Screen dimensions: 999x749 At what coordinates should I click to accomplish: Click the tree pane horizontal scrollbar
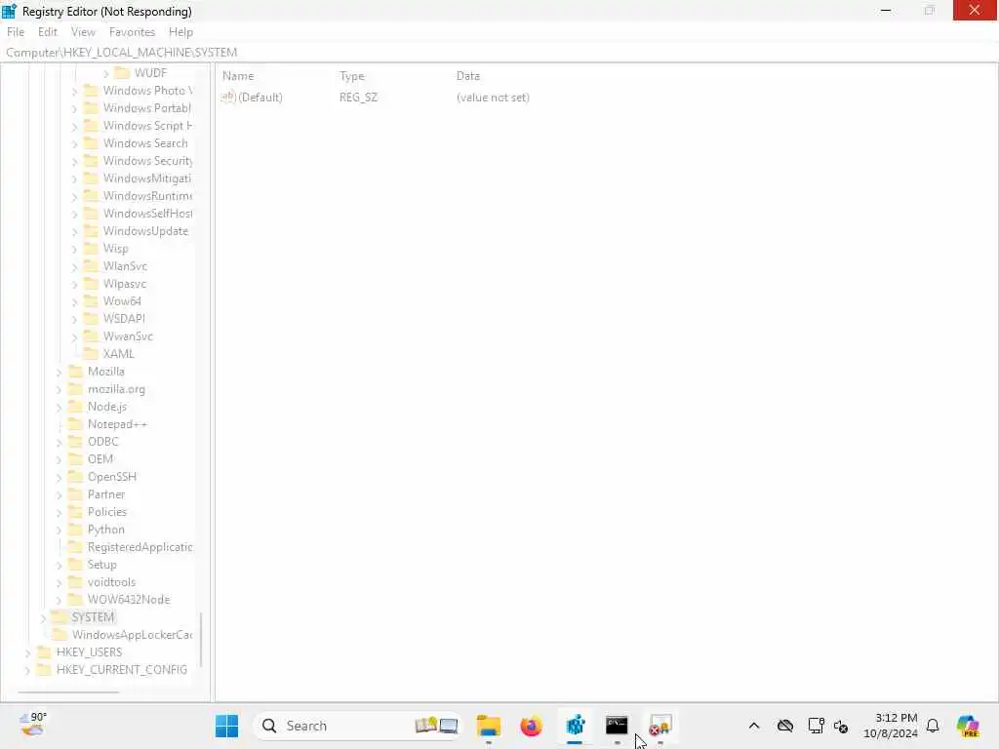68,692
